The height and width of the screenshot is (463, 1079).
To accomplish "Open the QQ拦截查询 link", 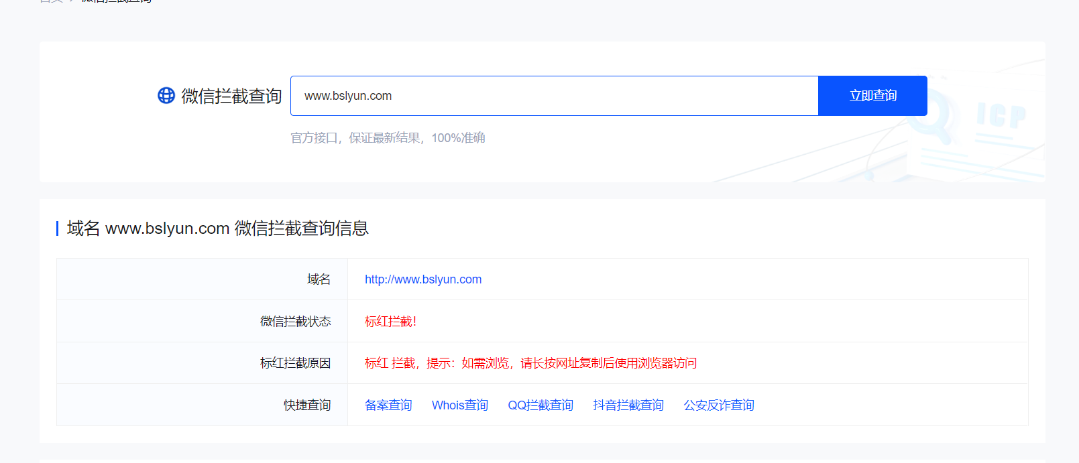I will pos(541,405).
